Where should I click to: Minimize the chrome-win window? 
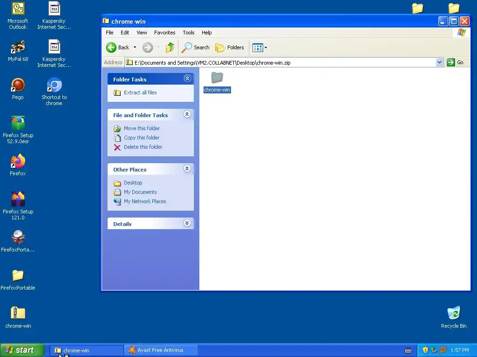[443, 21]
